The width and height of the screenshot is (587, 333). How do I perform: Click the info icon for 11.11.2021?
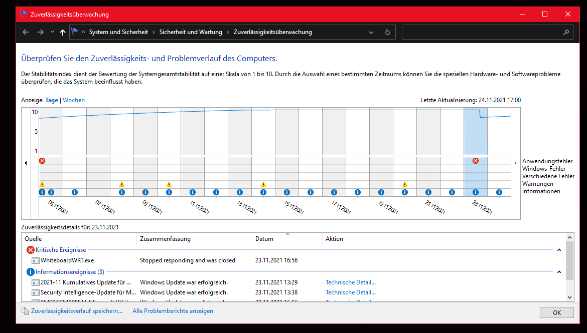coord(193,192)
